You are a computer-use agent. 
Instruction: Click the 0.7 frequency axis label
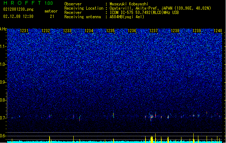[3, 118]
